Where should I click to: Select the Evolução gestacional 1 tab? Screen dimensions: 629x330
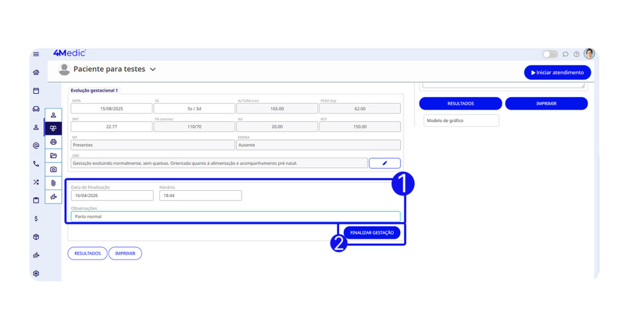(94, 90)
